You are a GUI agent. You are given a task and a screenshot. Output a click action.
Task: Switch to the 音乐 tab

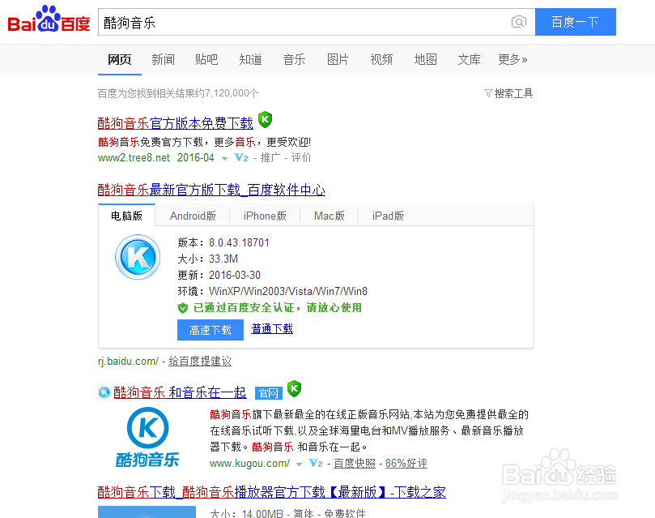pos(294,60)
